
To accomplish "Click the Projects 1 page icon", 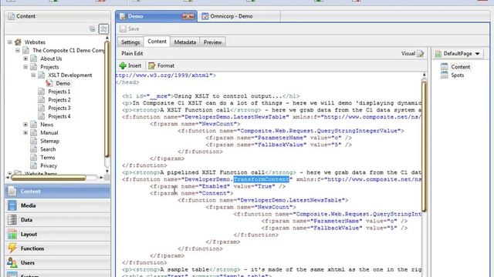I will click(41, 92).
